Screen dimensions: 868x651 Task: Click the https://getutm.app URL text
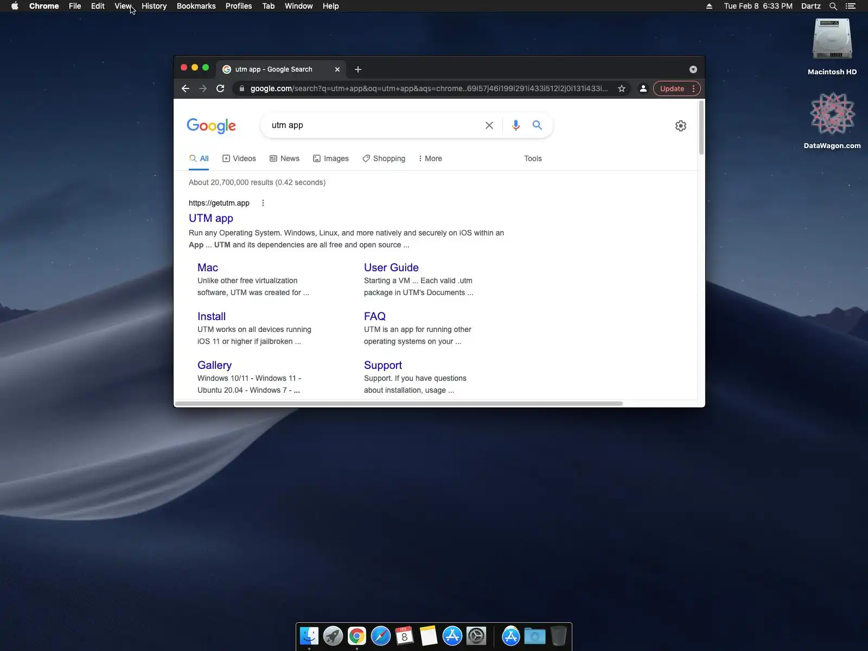219,203
